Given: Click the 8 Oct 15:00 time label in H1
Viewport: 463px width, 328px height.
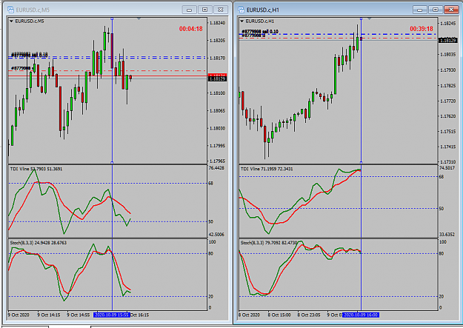Looking at the screenshot, I should coord(279,315).
